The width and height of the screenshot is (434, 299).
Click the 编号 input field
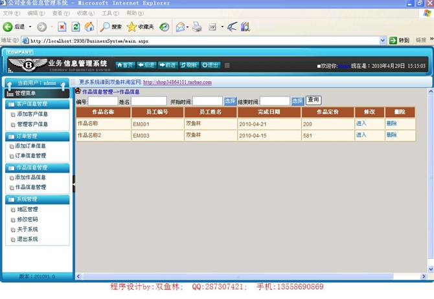pyautogui.click(x=103, y=101)
